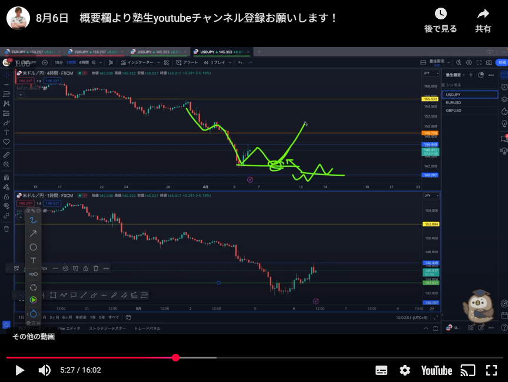508x382 pixels.
Task: Click the video title link
Action: click(187, 18)
